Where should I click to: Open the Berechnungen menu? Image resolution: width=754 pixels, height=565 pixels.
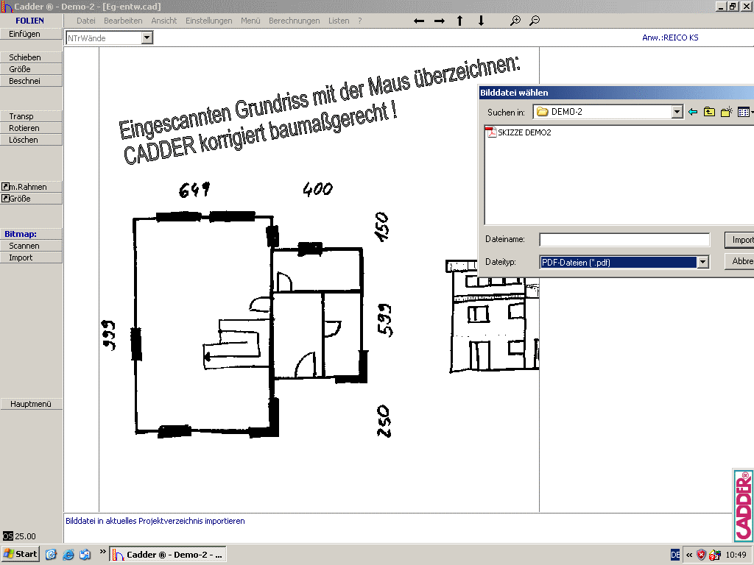click(x=295, y=21)
